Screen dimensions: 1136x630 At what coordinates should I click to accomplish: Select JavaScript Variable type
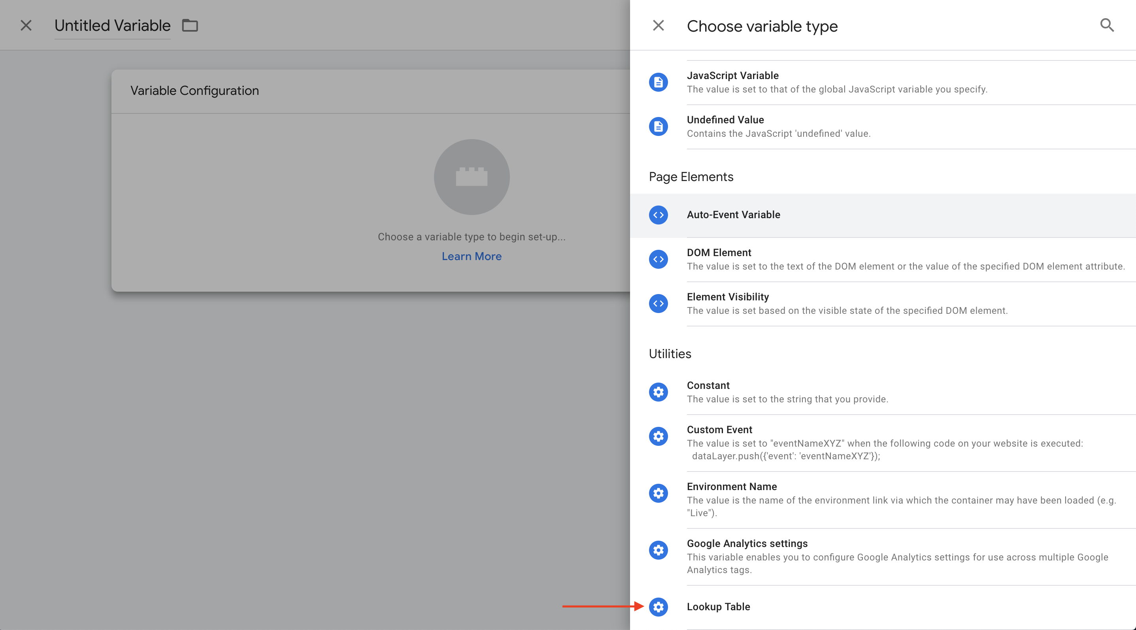pyautogui.click(x=883, y=83)
